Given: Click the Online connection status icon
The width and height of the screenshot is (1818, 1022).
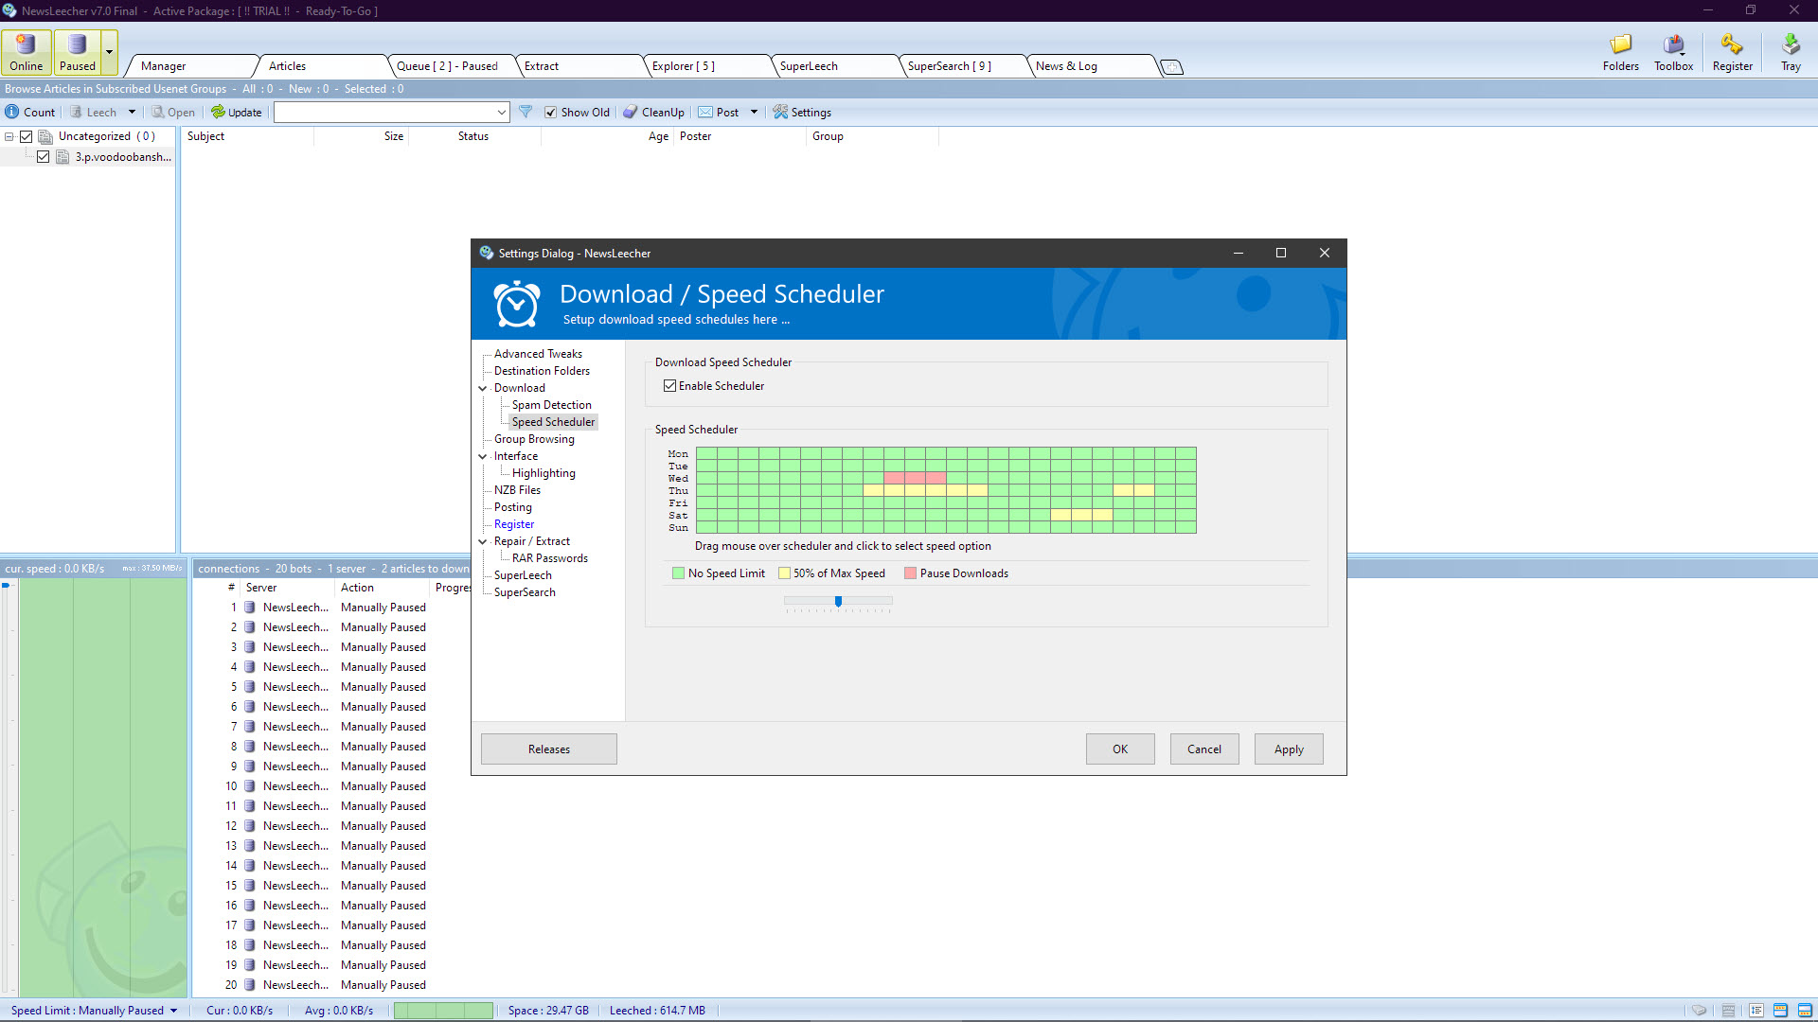Looking at the screenshot, I should (x=27, y=44).
